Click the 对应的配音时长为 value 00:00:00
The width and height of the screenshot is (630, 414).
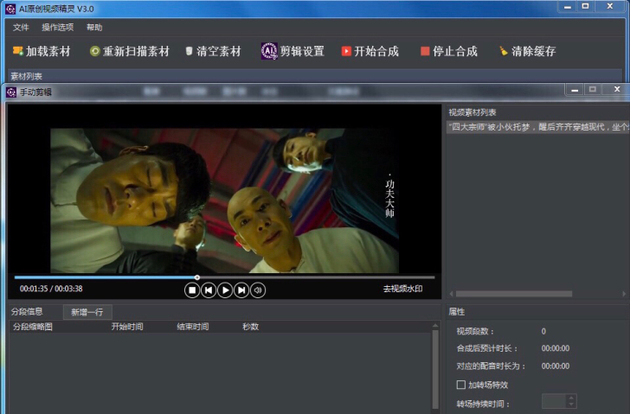(x=556, y=366)
